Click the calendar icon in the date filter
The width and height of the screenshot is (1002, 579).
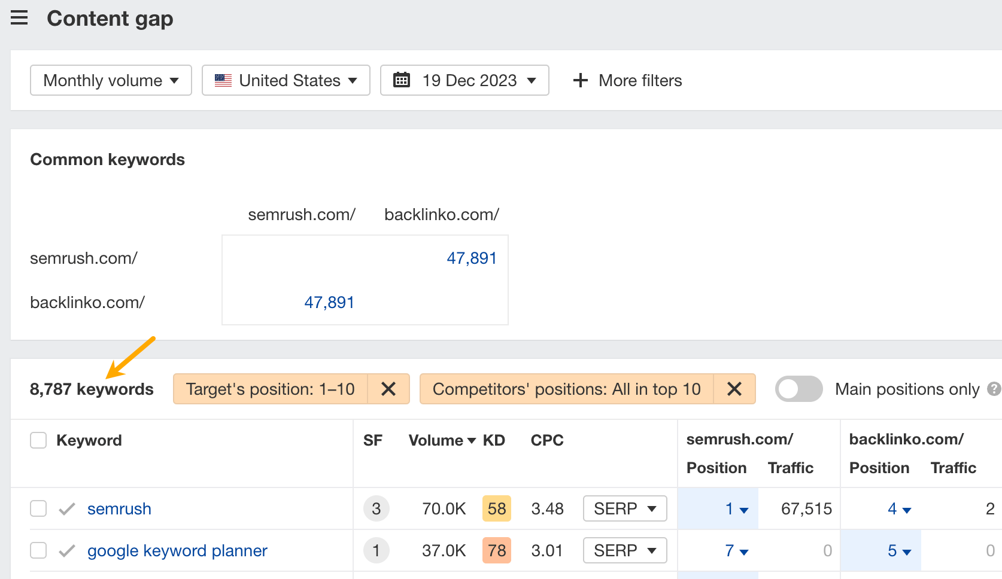402,80
